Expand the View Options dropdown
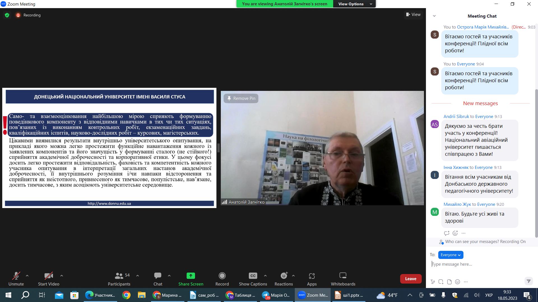538x302 pixels. pyautogui.click(x=354, y=4)
